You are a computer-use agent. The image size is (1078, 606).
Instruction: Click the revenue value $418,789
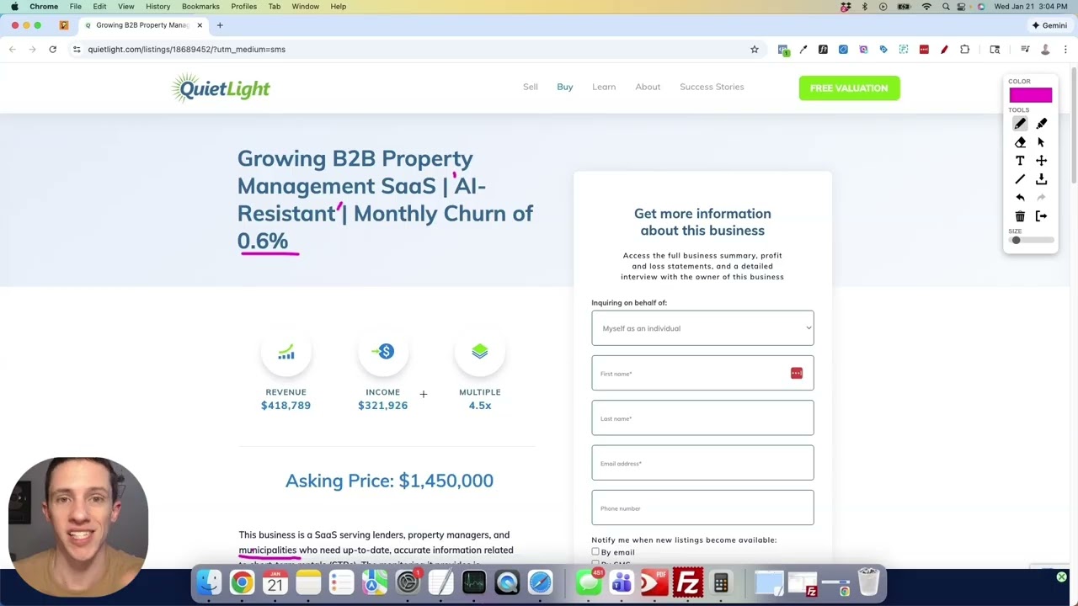click(286, 406)
